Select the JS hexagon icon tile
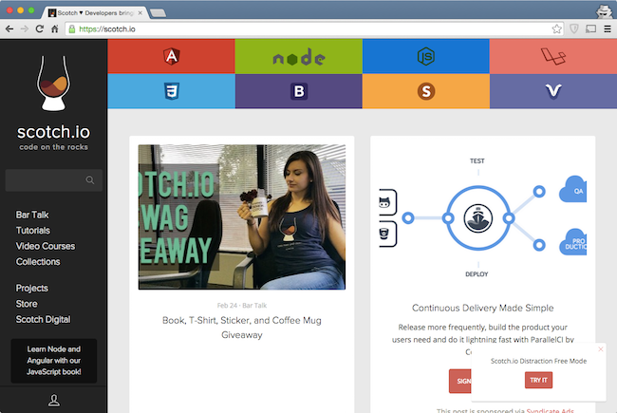Screen dimensions: 617x413 tap(426, 58)
